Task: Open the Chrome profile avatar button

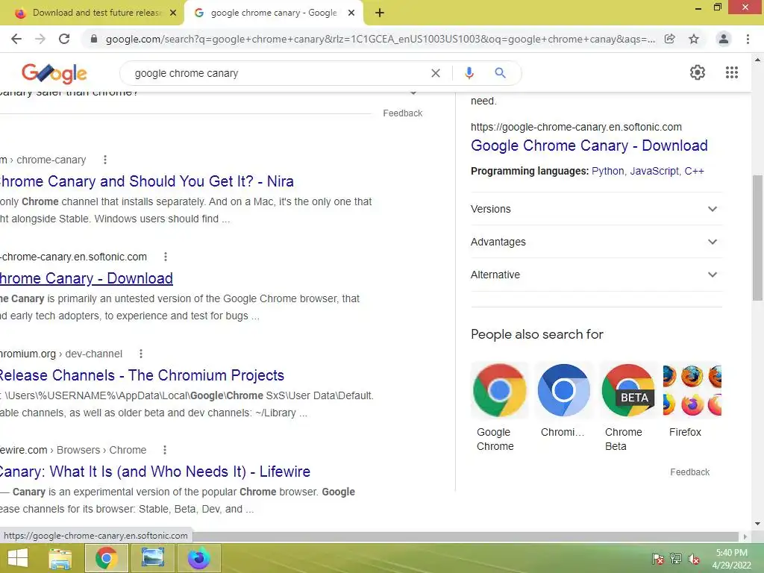Action: click(x=724, y=39)
